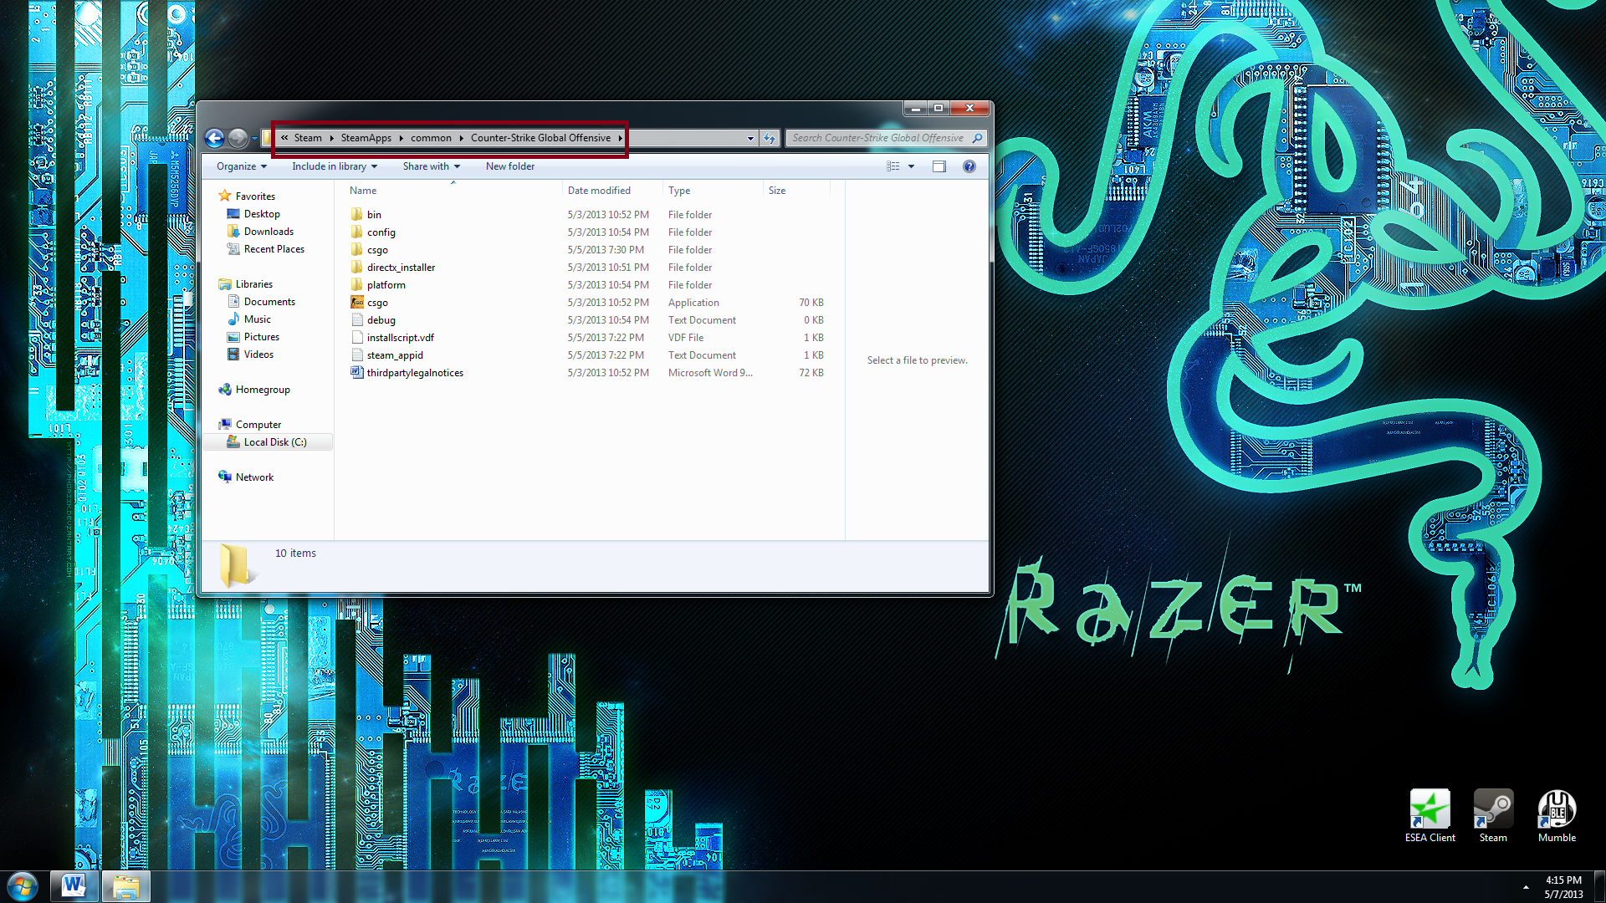Expand the arrow after common breadcrumb

pyautogui.click(x=461, y=138)
